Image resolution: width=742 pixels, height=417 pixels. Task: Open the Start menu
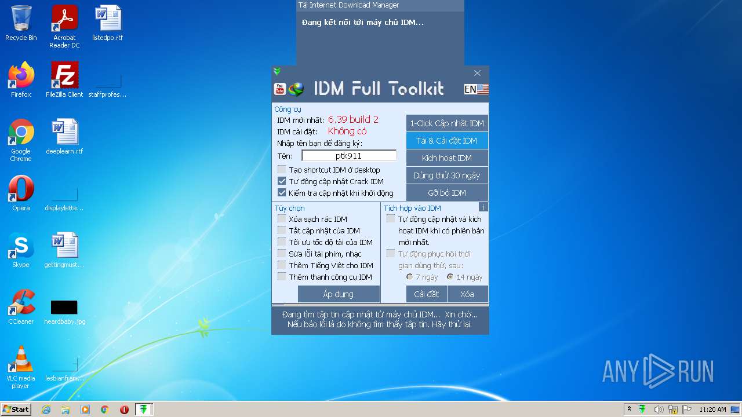click(16, 409)
